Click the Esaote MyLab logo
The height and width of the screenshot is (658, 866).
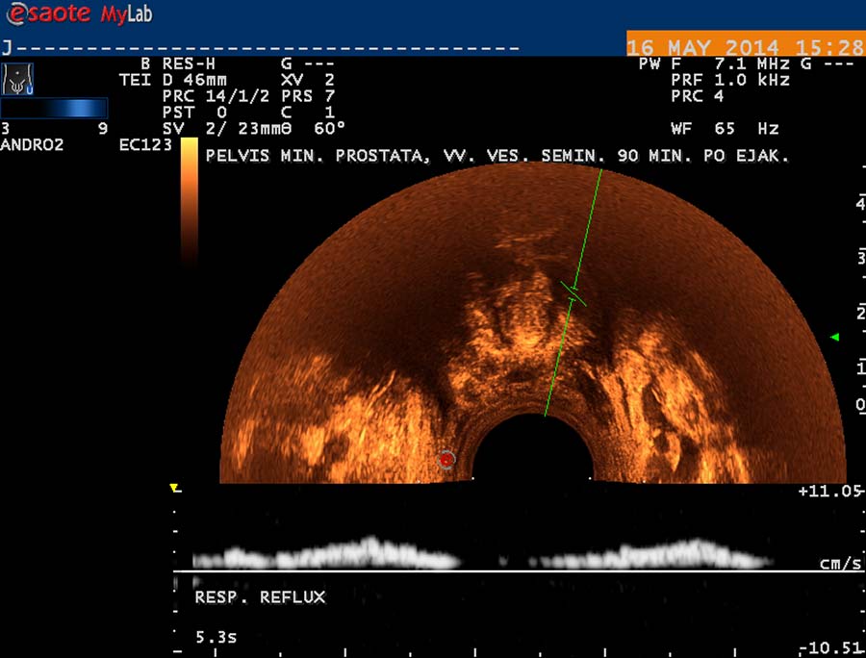click(77, 13)
